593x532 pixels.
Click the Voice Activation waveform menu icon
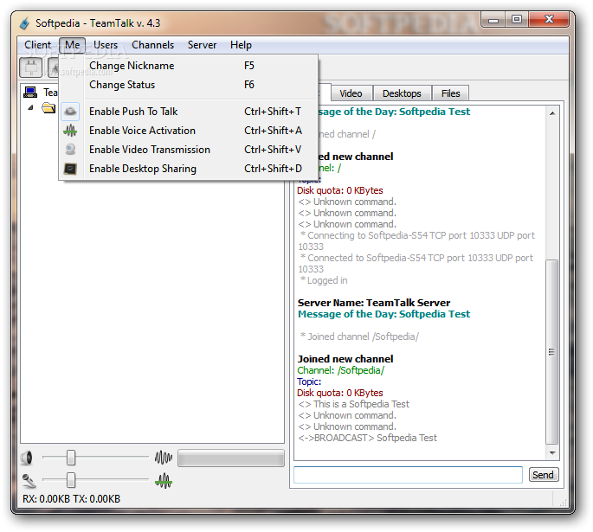tap(70, 131)
